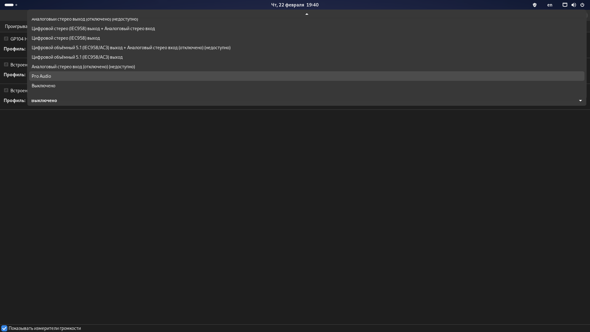590x332 pixels.
Task: Open system volume icon in top bar
Action: tap(573, 5)
